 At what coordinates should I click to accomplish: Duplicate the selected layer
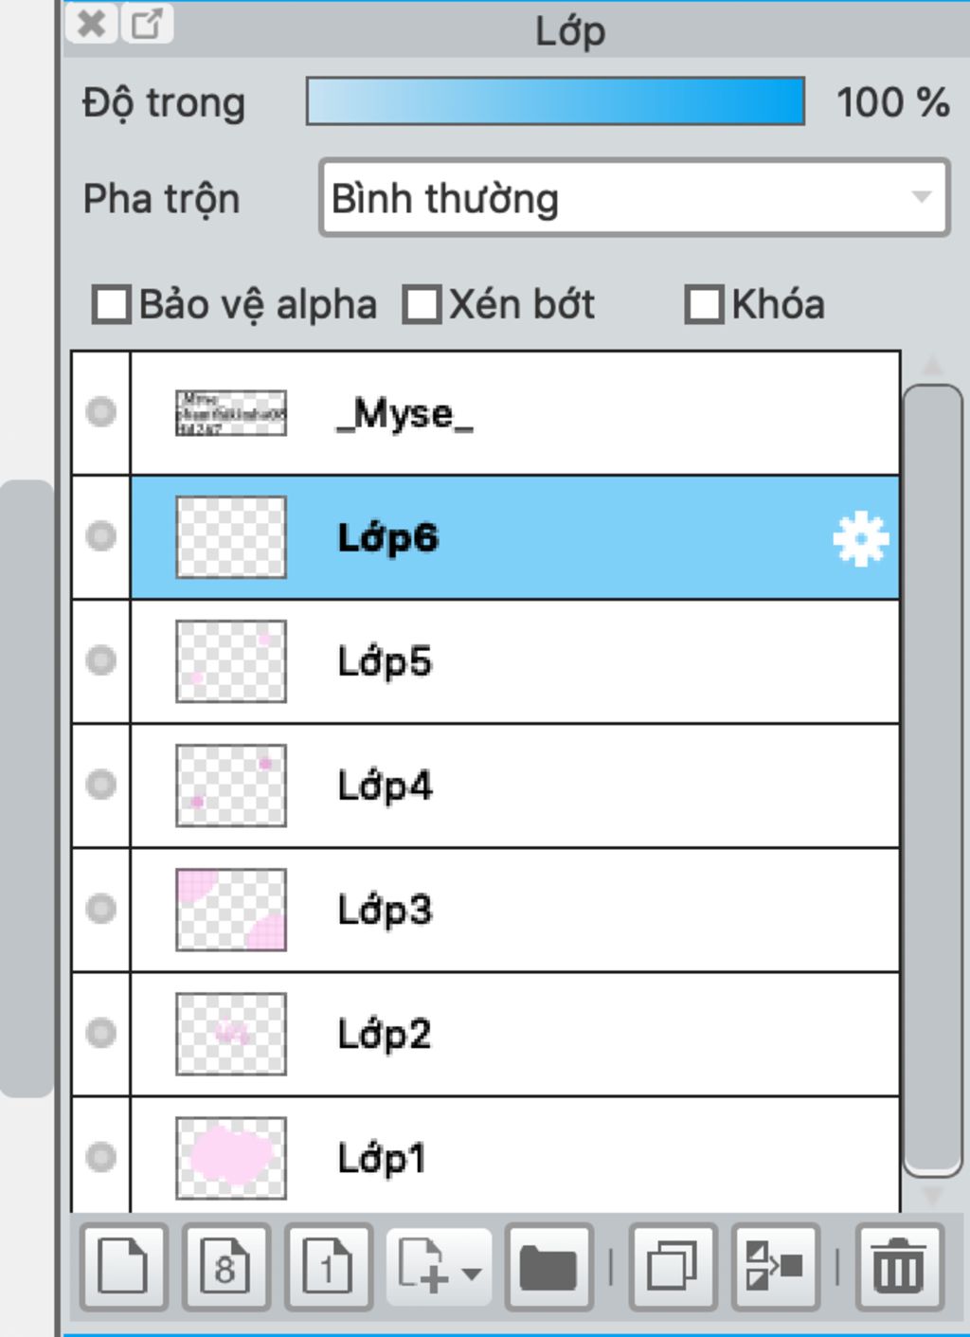(672, 1267)
